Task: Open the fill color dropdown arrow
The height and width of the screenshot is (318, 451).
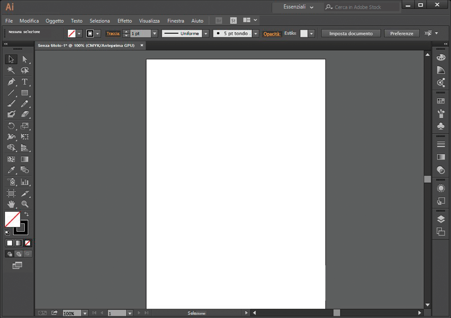Action: pos(79,33)
